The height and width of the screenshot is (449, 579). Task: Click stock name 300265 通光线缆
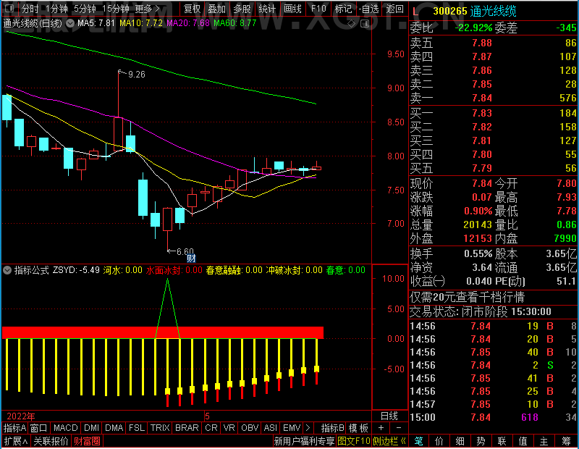click(x=475, y=12)
